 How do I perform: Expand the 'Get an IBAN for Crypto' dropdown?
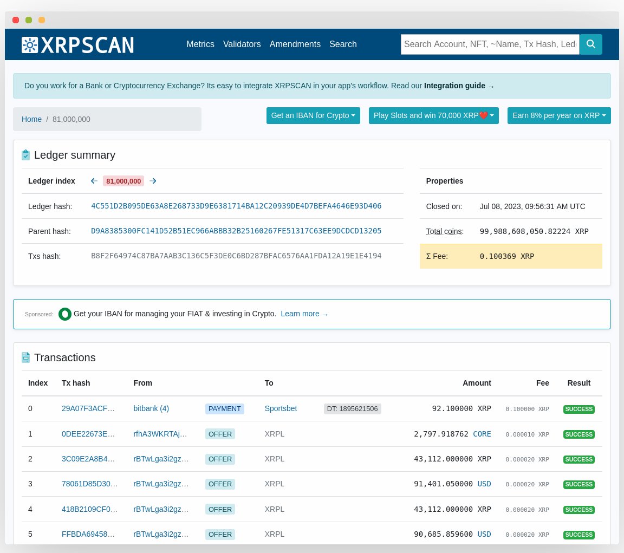[x=313, y=115]
